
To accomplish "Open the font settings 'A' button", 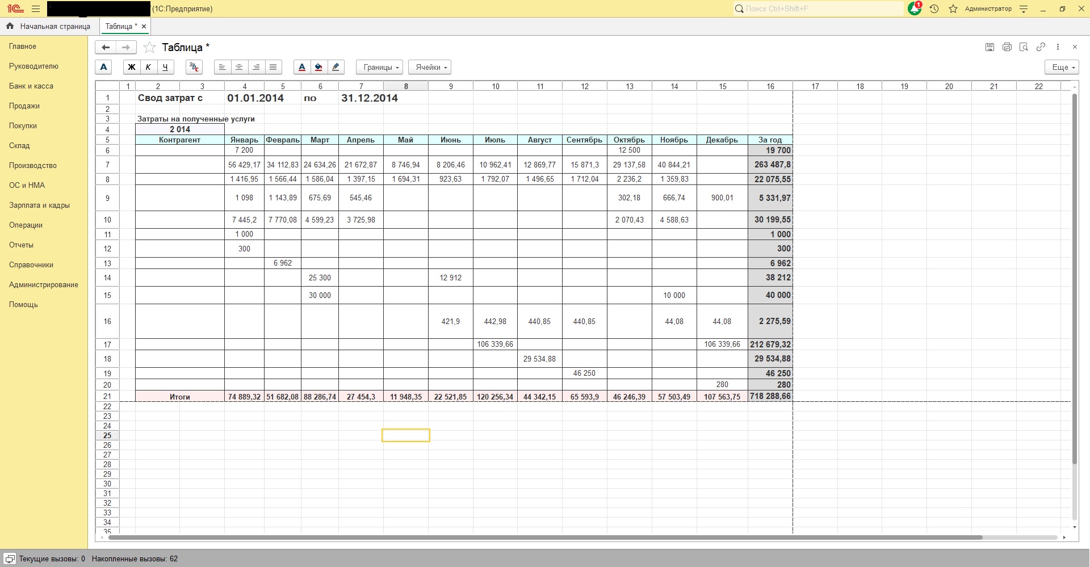I will tap(103, 67).
